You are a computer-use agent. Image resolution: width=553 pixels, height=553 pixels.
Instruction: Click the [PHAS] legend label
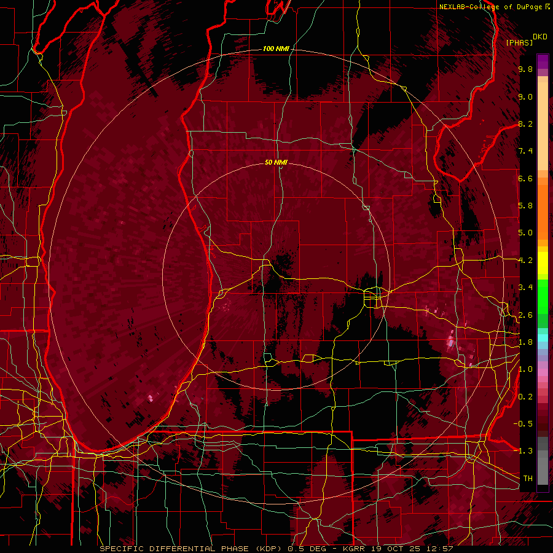(519, 42)
